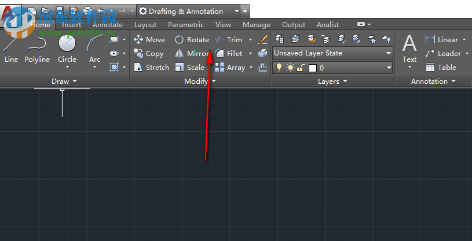The height and width of the screenshot is (241, 472).
Task: Toggle layer 0 on/off lightbulb
Action: click(x=279, y=68)
